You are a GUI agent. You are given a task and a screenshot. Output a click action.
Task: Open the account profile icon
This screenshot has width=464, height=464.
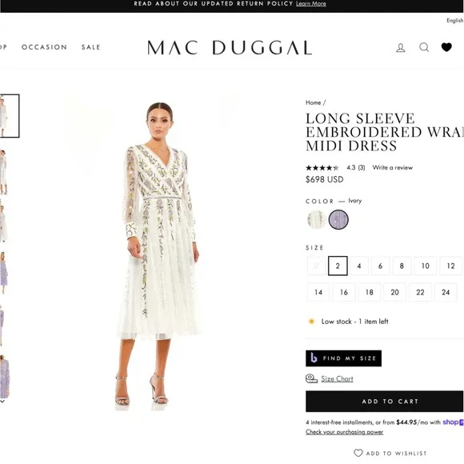400,48
